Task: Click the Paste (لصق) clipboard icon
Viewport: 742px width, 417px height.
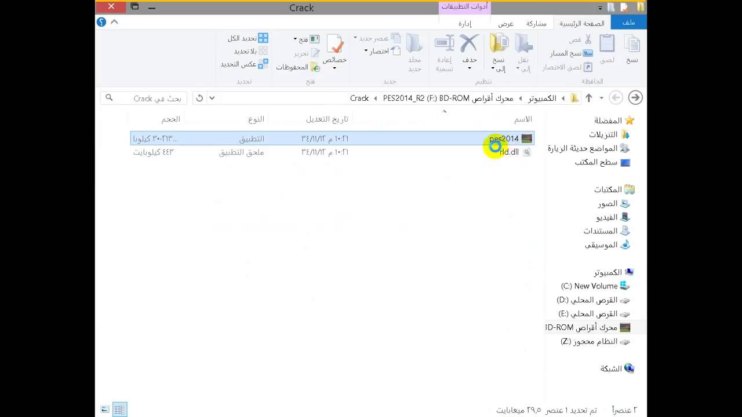Action: point(607,44)
